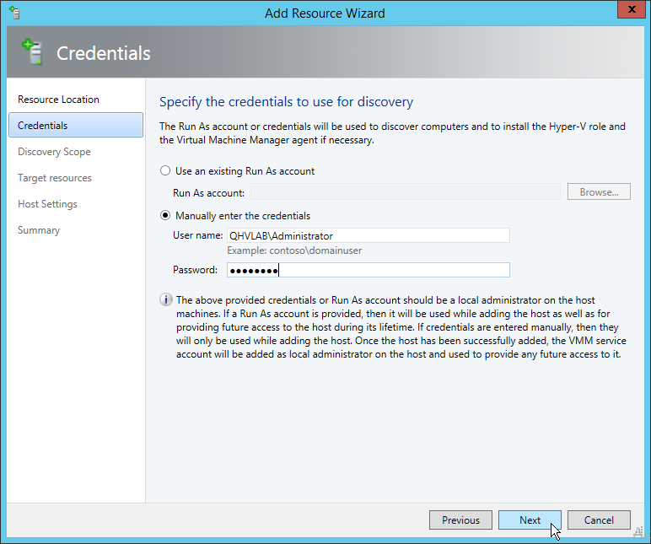Cancel the wizard
Viewport: 651px width, 544px height.
coord(599,520)
